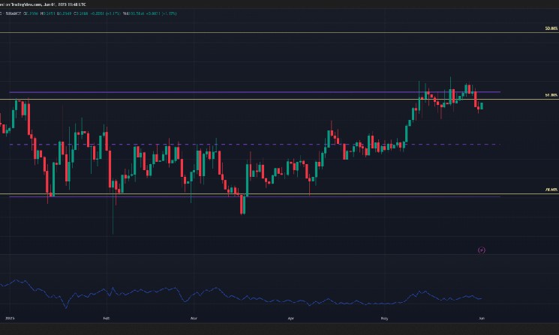Click the Mar label on the time axis
This screenshot has height=335, width=559.
coord(194,319)
